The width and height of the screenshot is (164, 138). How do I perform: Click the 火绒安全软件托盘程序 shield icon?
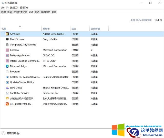[7, 98]
